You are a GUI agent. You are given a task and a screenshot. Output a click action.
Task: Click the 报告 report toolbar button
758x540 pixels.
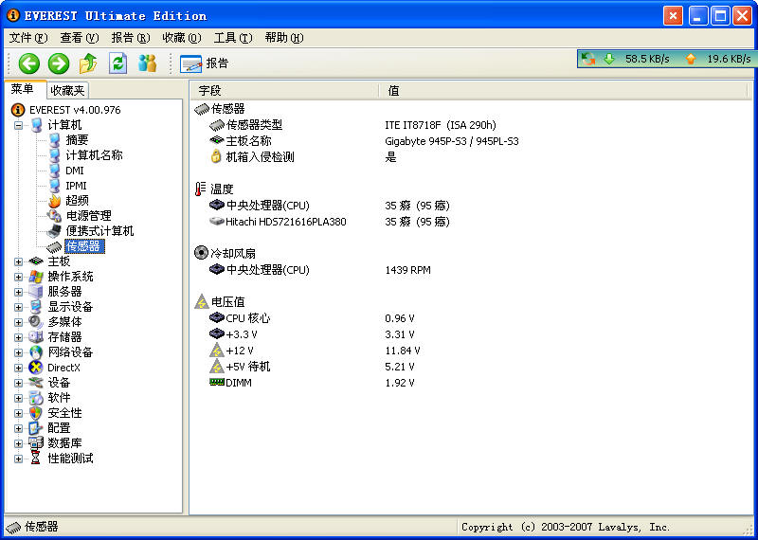point(204,63)
